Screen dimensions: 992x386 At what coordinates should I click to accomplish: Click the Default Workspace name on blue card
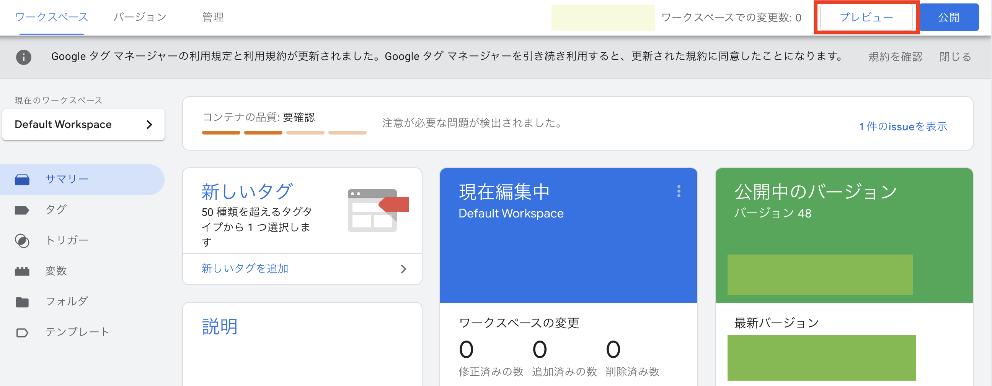511,213
